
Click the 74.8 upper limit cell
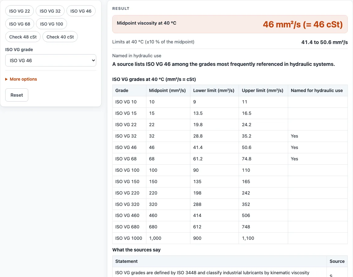click(264, 159)
